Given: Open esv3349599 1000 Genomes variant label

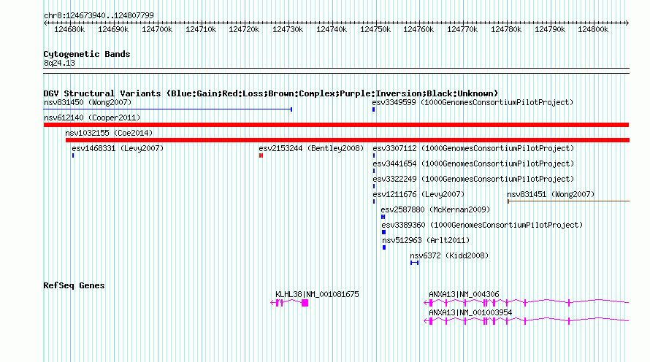Looking at the screenshot, I should point(473,102).
